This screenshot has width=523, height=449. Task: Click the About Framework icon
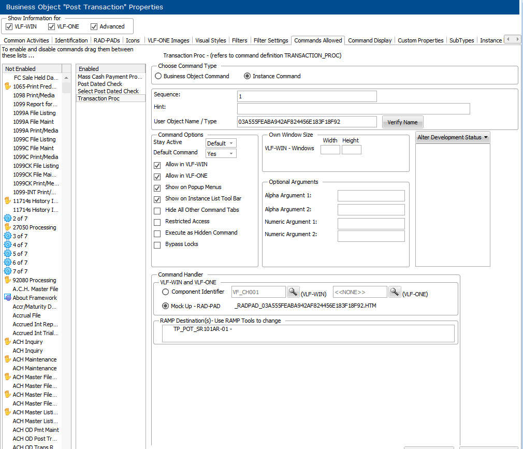pos(8,298)
